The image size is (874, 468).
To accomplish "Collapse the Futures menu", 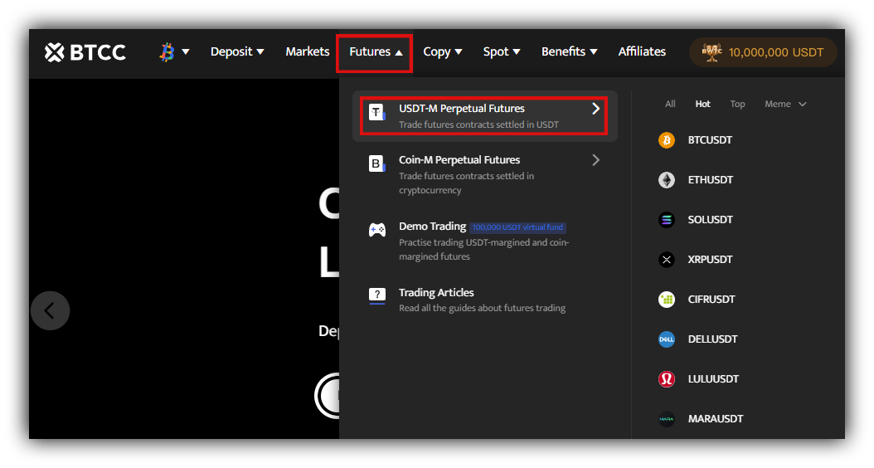I will [375, 52].
